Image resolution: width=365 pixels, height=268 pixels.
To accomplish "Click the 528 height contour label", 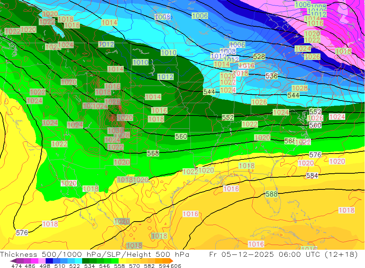I will click(x=259, y=56).
